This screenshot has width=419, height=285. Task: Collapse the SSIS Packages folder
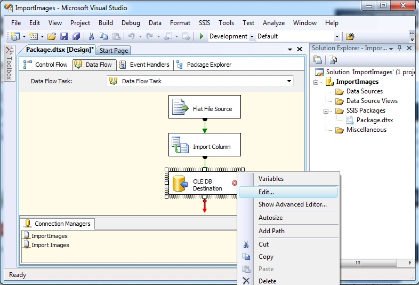[326, 111]
